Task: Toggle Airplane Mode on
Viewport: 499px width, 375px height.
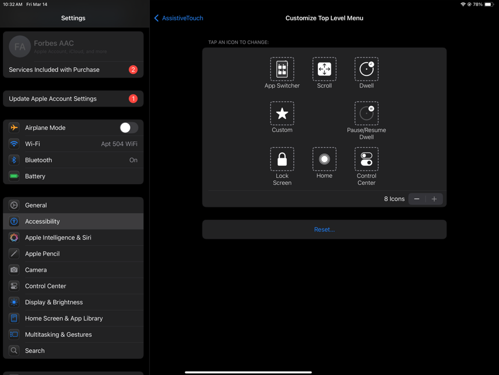Action: click(x=128, y=128)
